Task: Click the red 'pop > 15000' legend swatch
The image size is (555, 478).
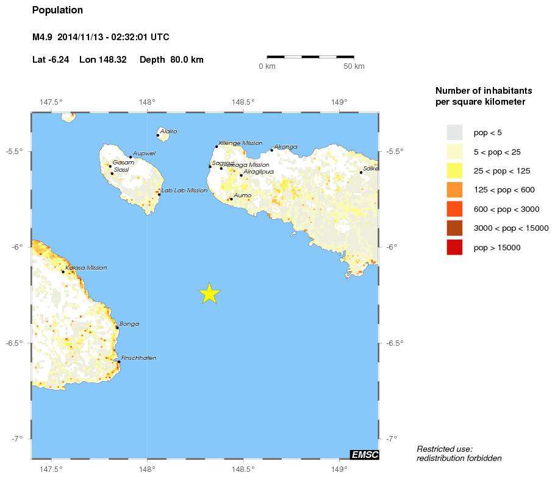Action: [454, 247]
